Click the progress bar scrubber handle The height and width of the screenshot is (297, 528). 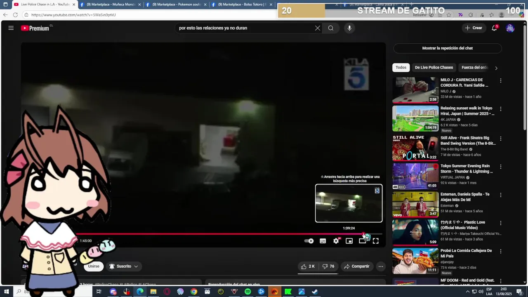click(x=364, y=235)
